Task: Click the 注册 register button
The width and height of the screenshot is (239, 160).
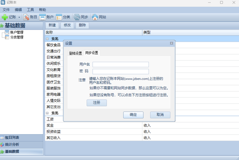Action: pos(96,103)
